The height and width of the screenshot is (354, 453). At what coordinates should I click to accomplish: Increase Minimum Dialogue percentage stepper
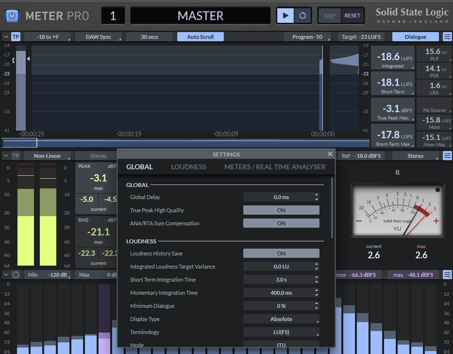tap(317, 303)
